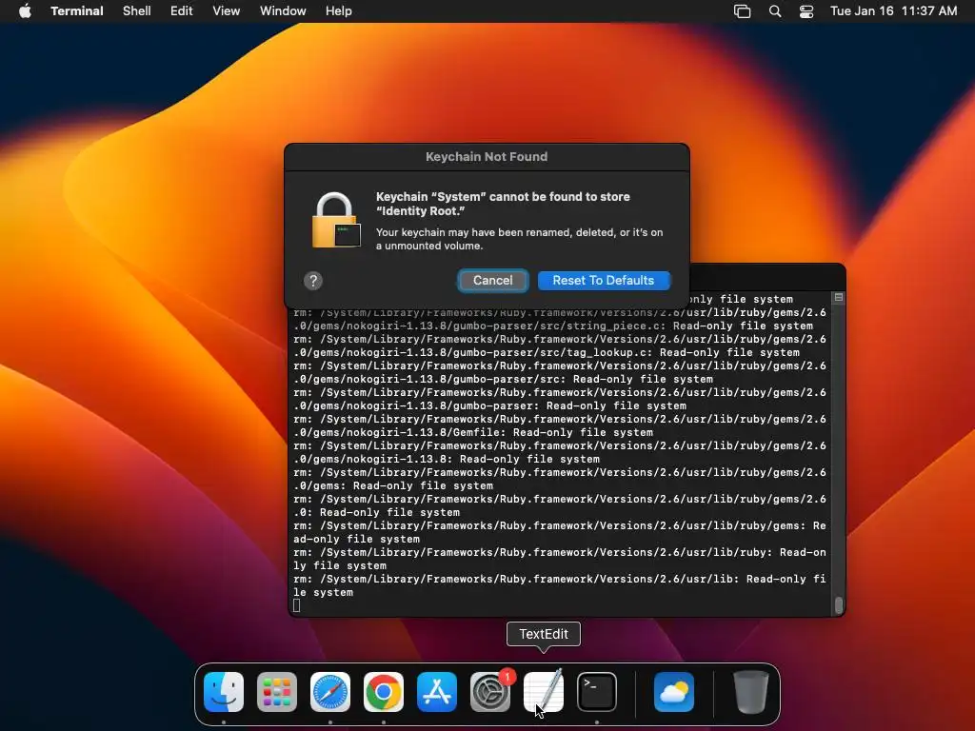
Task: Click the '.0: Read-only file system' line
Action: [377, 513]
